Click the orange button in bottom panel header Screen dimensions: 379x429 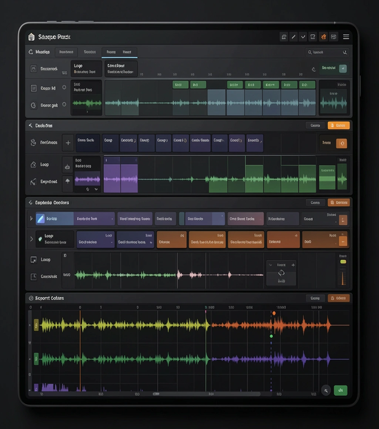click(x=338, y=298)
